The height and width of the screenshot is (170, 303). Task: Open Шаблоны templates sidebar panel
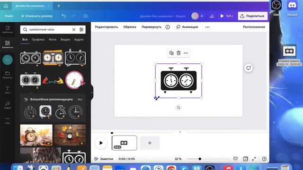click(x=8, y=29)
